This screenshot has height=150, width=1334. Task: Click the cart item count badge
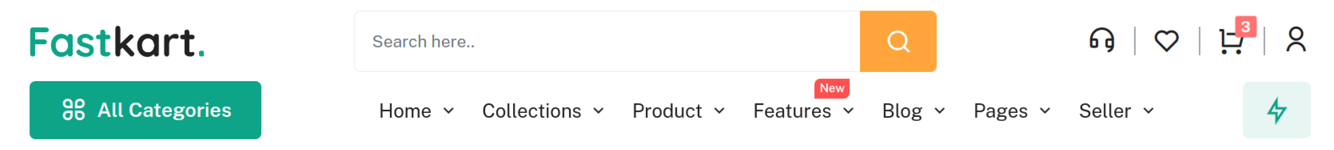[x=1246, y=26]
